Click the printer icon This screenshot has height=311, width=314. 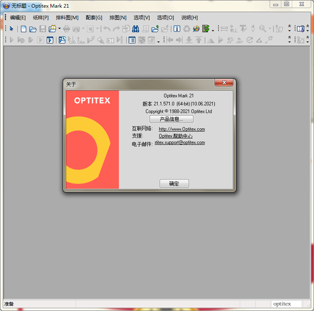66,29
